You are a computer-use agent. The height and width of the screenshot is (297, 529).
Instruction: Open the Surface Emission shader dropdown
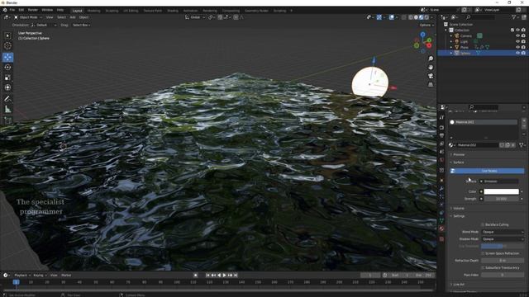(502, 181)
